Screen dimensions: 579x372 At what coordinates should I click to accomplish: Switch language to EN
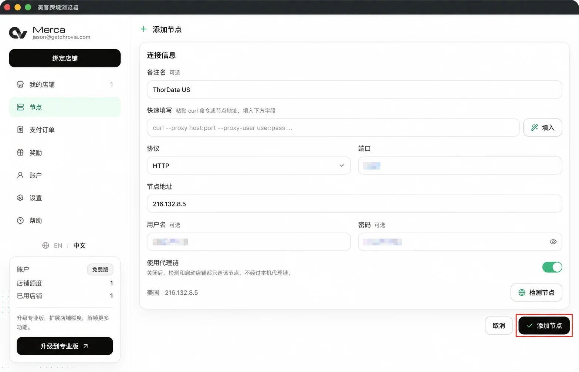tap(58, 245)
